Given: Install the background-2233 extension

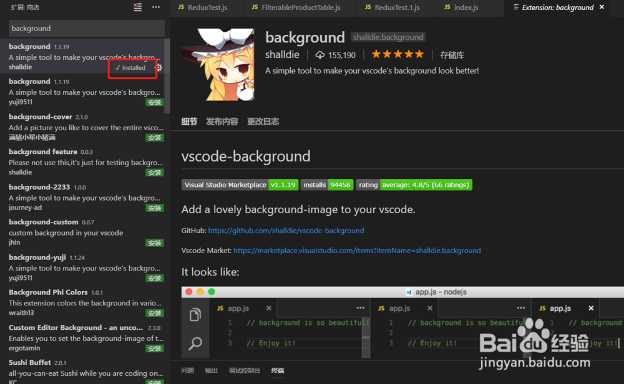Looking at the screenshot, I should point(154,208).
